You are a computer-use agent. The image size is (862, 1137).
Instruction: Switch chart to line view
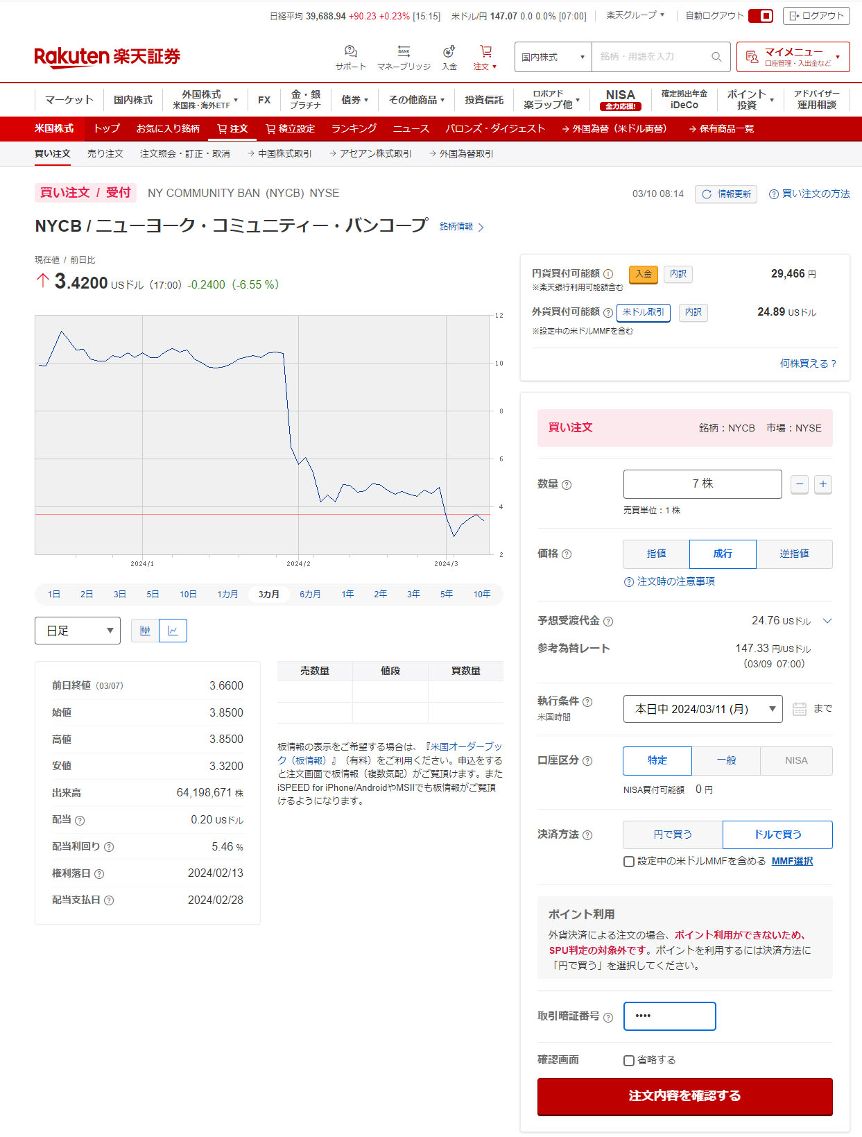tap(173, 631)
